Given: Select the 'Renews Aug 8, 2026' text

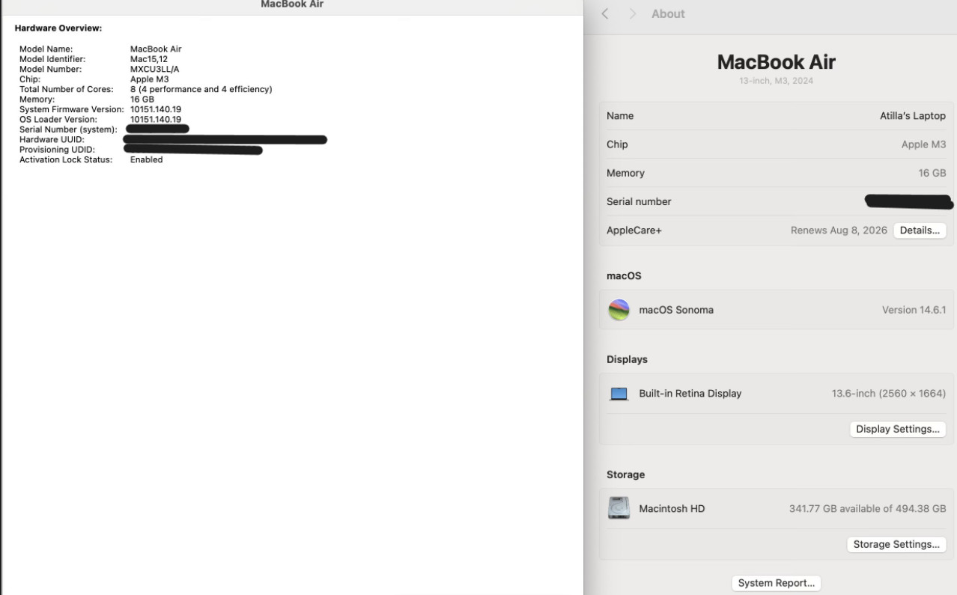Looking at the screenshot, I should (839, 231).
